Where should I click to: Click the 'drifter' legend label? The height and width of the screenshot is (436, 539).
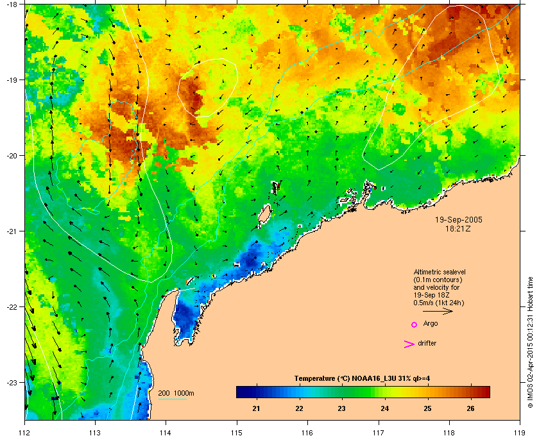(427, 343)
